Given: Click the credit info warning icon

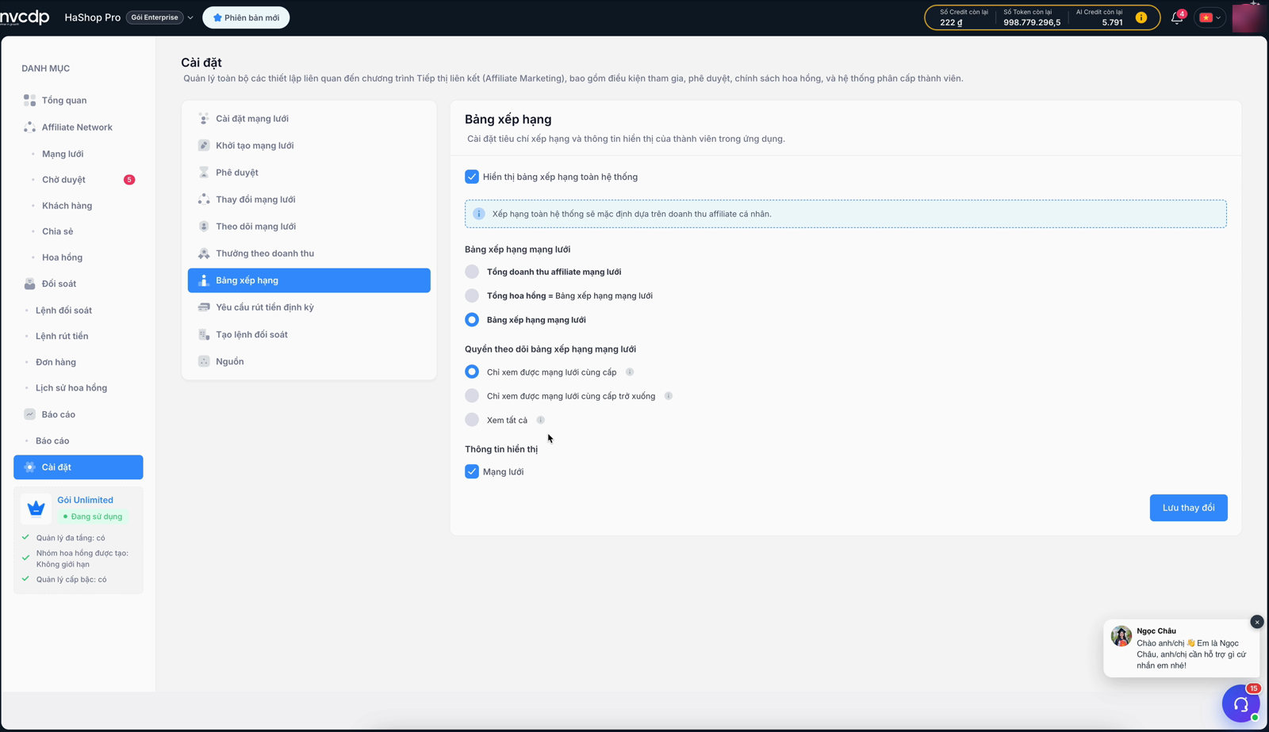Looking at the screenshot, I should [1141, 17].
